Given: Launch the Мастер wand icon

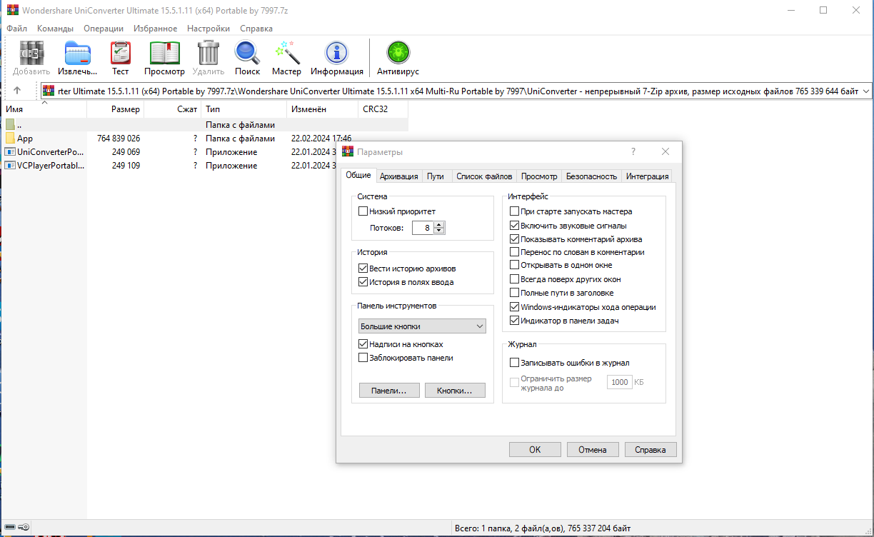Looking at the screenshot, I should pos(286,53).
